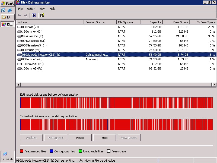217x163 pixels.
Task: Select the 120Anime4 (D:) volume
Action: [116, 32]
